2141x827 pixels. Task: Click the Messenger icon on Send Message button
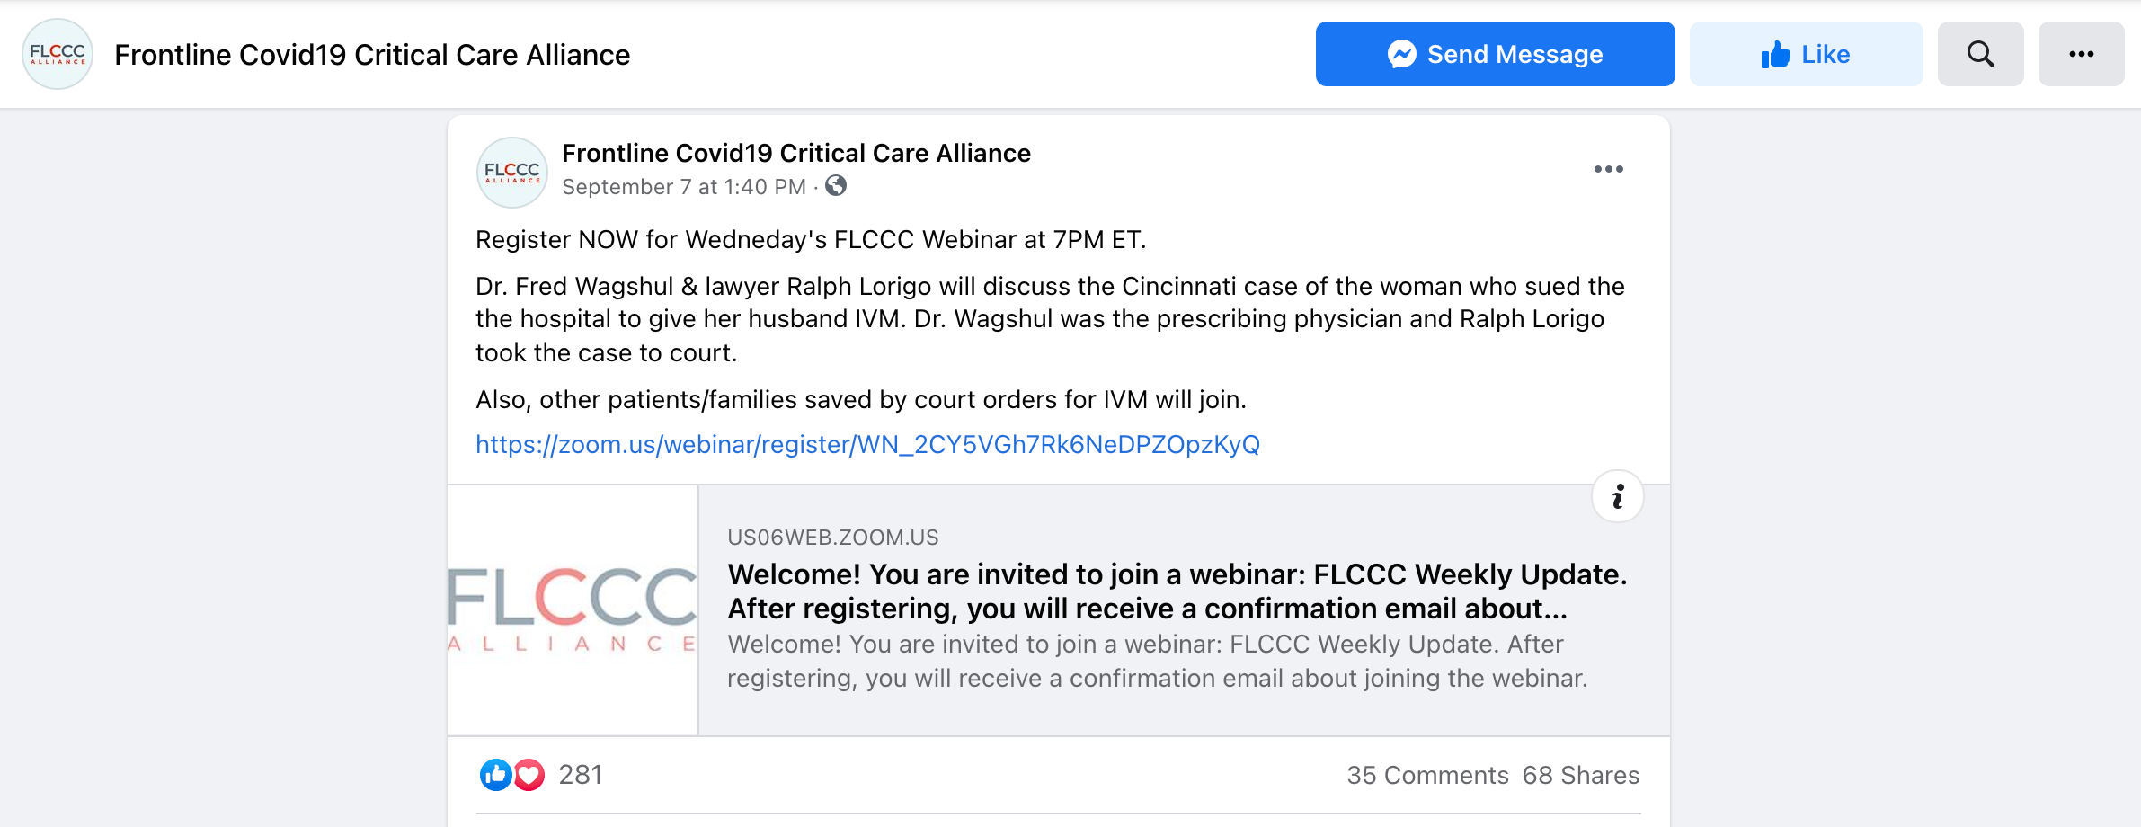coord(1402,54)
